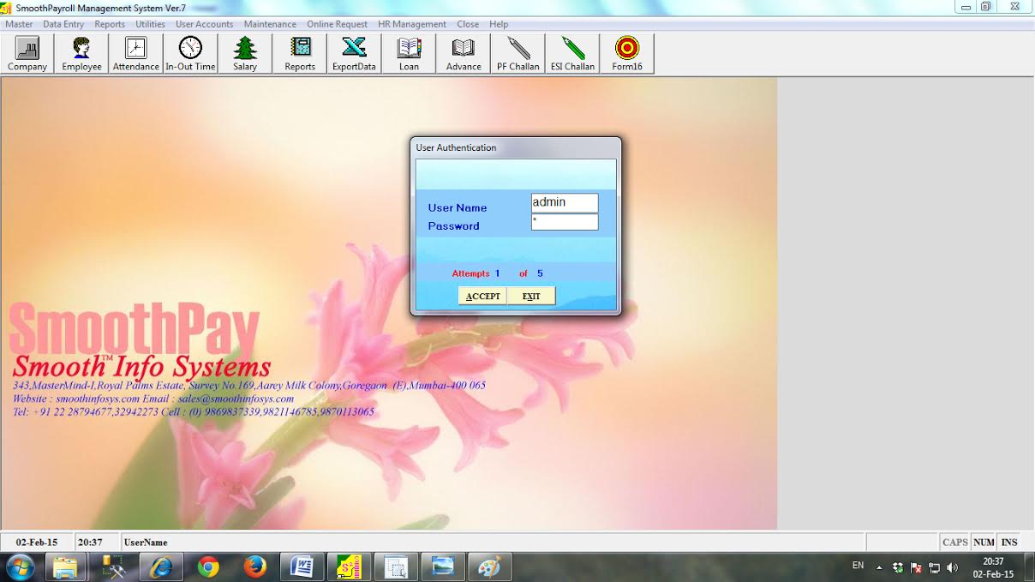Click the INS indicator in status bar
Image resolution: width=1035 pixels, height=582 pixels.
pyautogui.click(x=1009, y=542)
